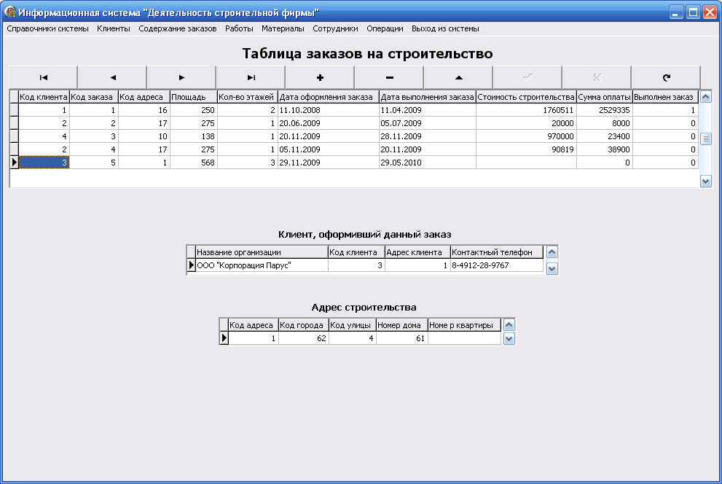Image resolution: width=722 pixels, height=484 pixels.
Task: Select cell with date 05.07.2009
Action: point(428,123)
